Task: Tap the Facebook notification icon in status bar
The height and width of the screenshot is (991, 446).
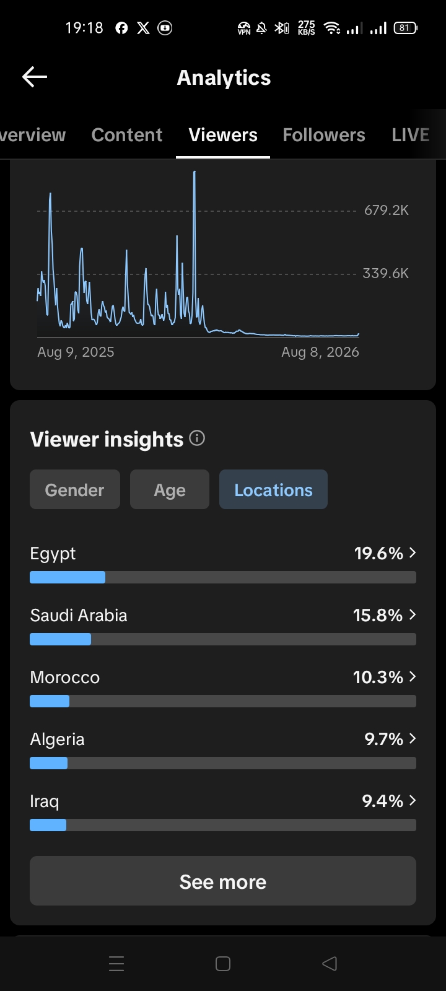Action: [121, 28]
